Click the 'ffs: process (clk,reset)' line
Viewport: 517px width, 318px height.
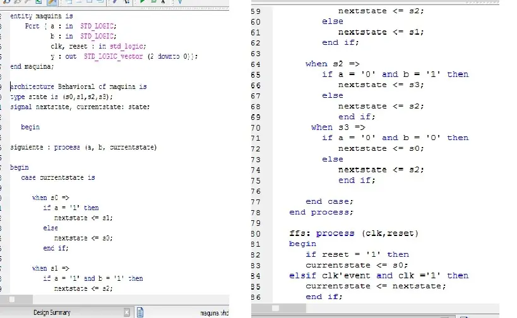(354, 233)
